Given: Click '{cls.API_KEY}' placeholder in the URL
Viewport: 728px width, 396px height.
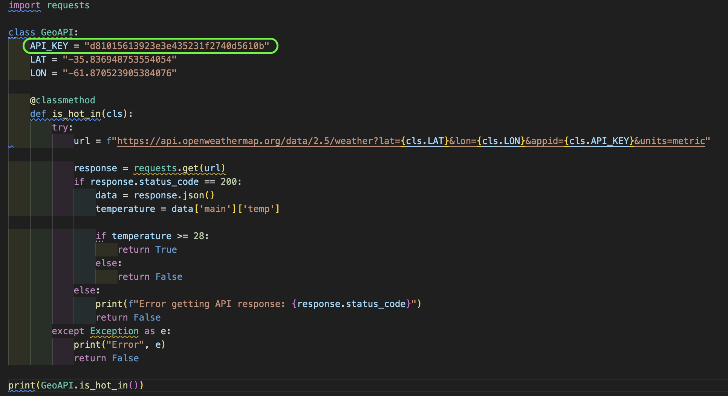Looking at the screenshot, I should pyautogui.click(x=599, y=141).
